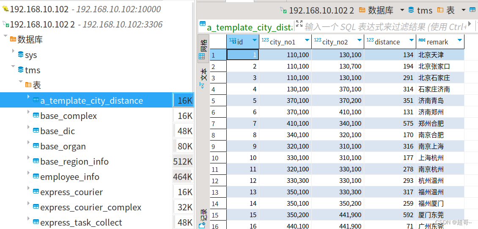
Task: Click the 表 breadcrumb item
Action: tap(446, 11)
